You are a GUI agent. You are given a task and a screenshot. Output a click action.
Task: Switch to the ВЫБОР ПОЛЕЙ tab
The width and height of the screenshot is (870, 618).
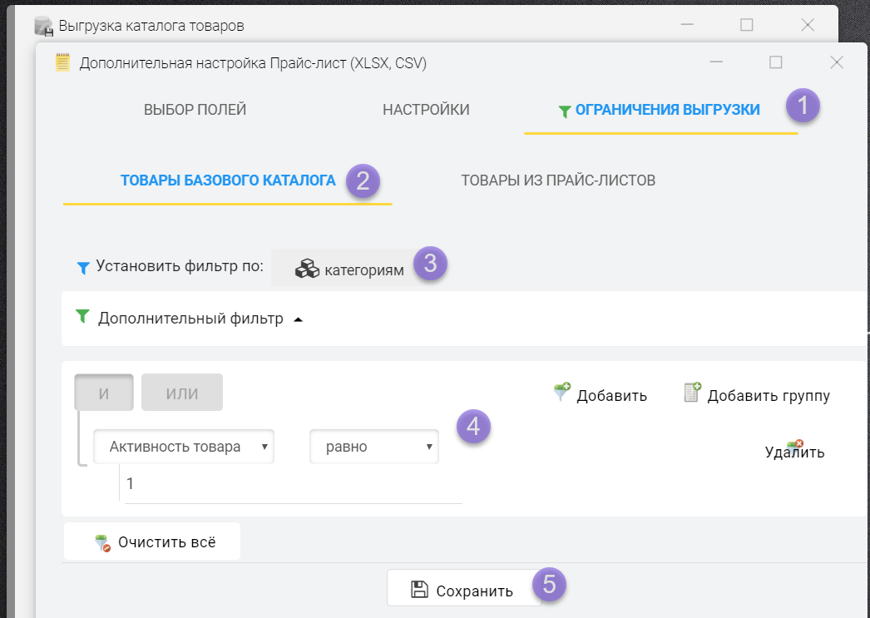(195, 110)
